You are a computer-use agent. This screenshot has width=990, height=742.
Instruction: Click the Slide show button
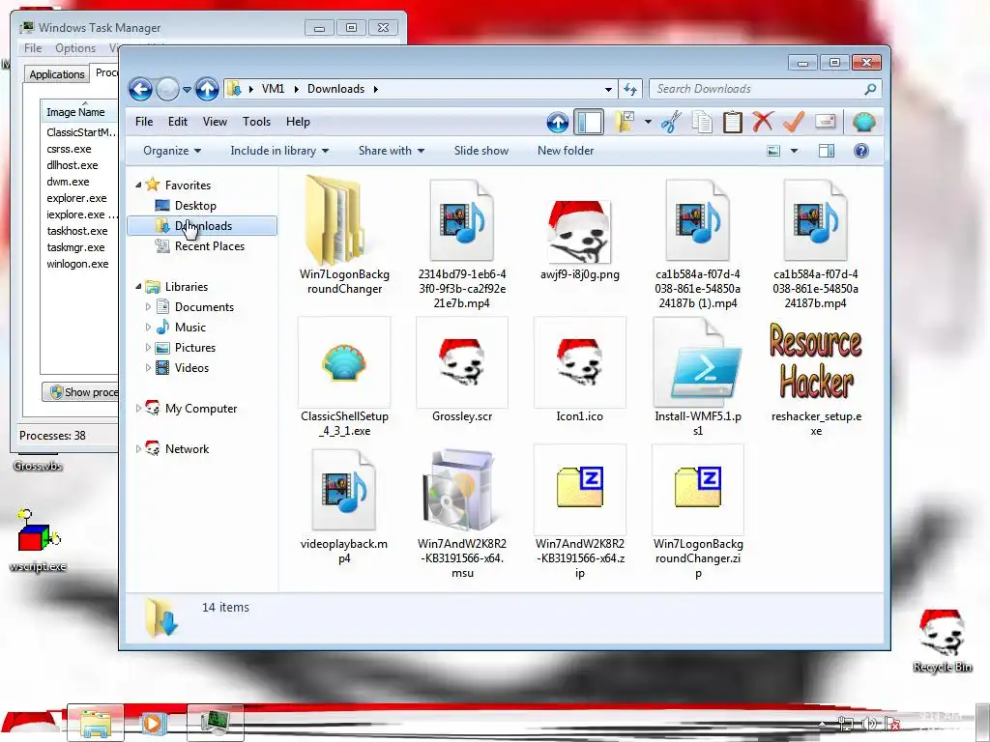481,151
